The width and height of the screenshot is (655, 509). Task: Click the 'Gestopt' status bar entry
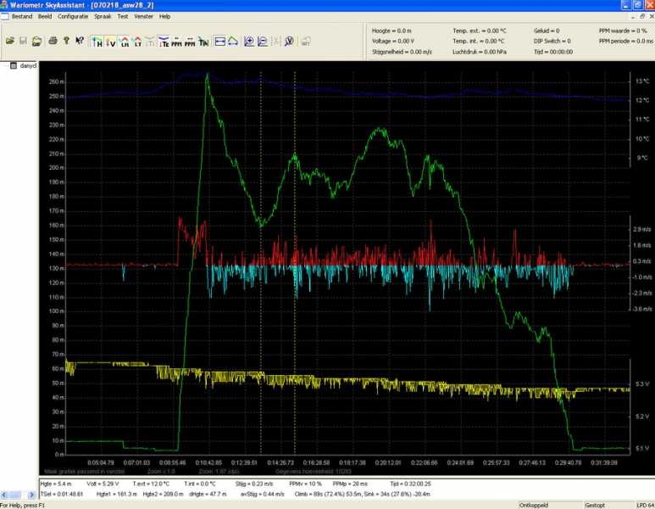coord(595,506)
